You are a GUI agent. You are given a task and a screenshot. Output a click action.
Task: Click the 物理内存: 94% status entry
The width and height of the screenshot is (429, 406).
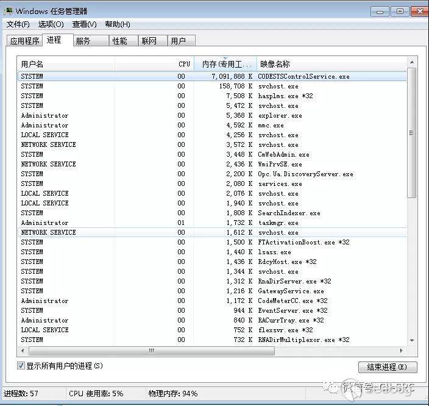tap(173, 394)
